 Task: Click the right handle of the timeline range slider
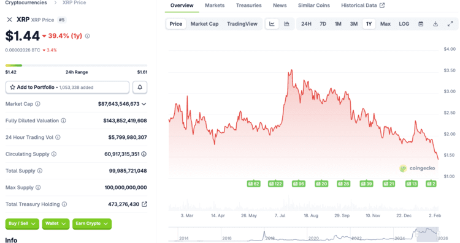[x=439, y=234]
